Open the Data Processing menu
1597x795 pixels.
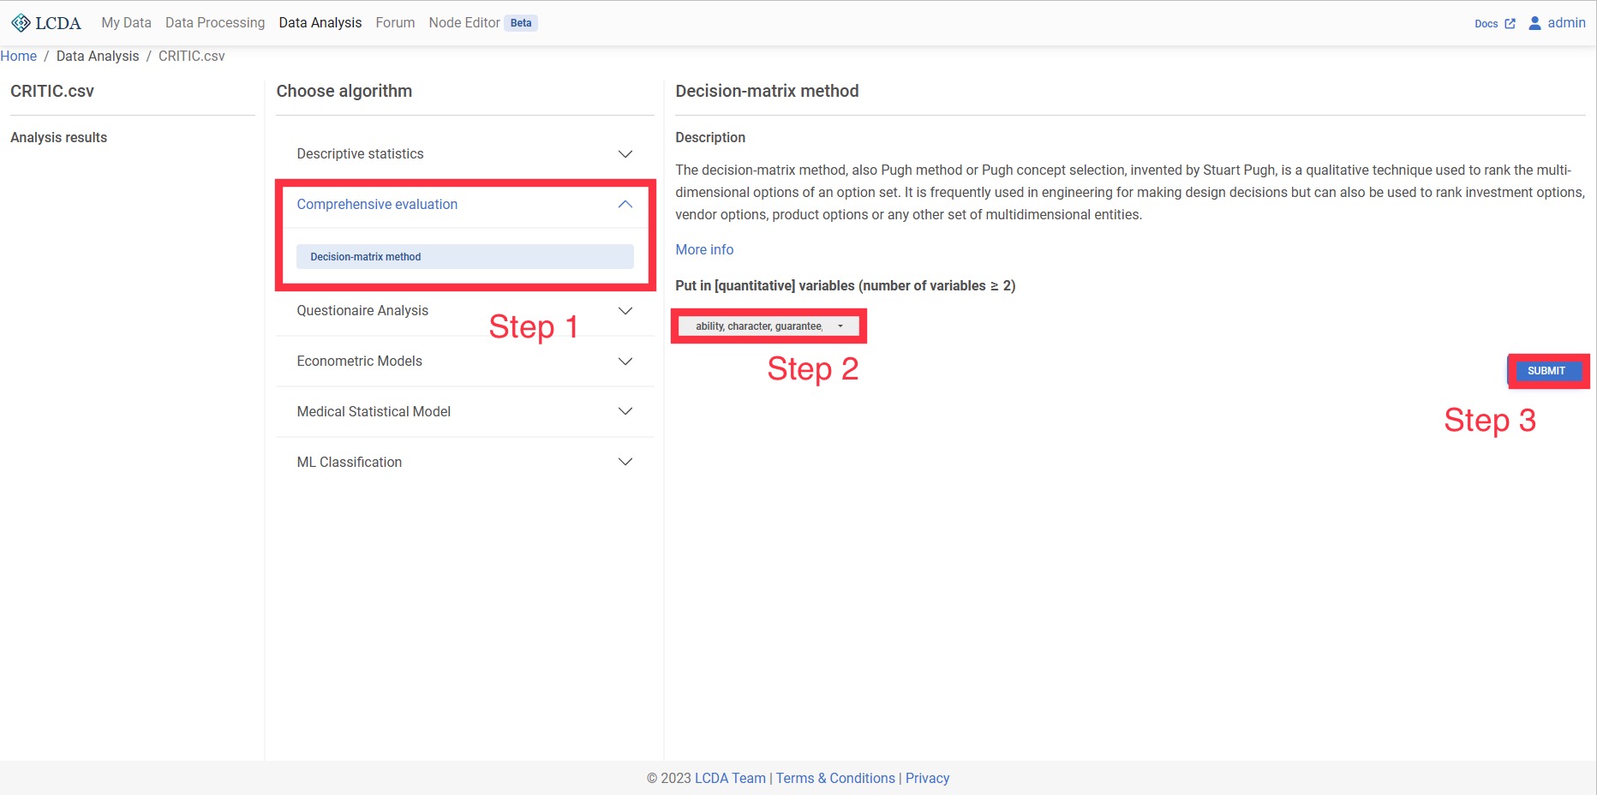[215, 23]
